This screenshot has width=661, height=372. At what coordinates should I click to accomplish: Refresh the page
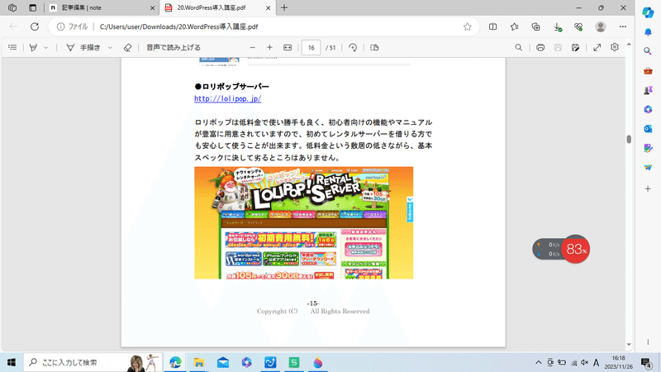35,26
